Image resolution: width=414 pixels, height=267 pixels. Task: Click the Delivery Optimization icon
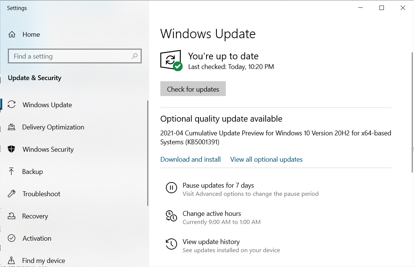tap(12, 127)
